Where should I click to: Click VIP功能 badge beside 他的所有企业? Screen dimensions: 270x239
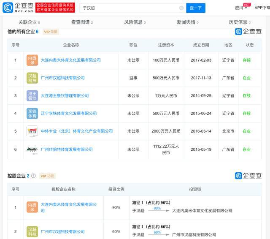50,32
